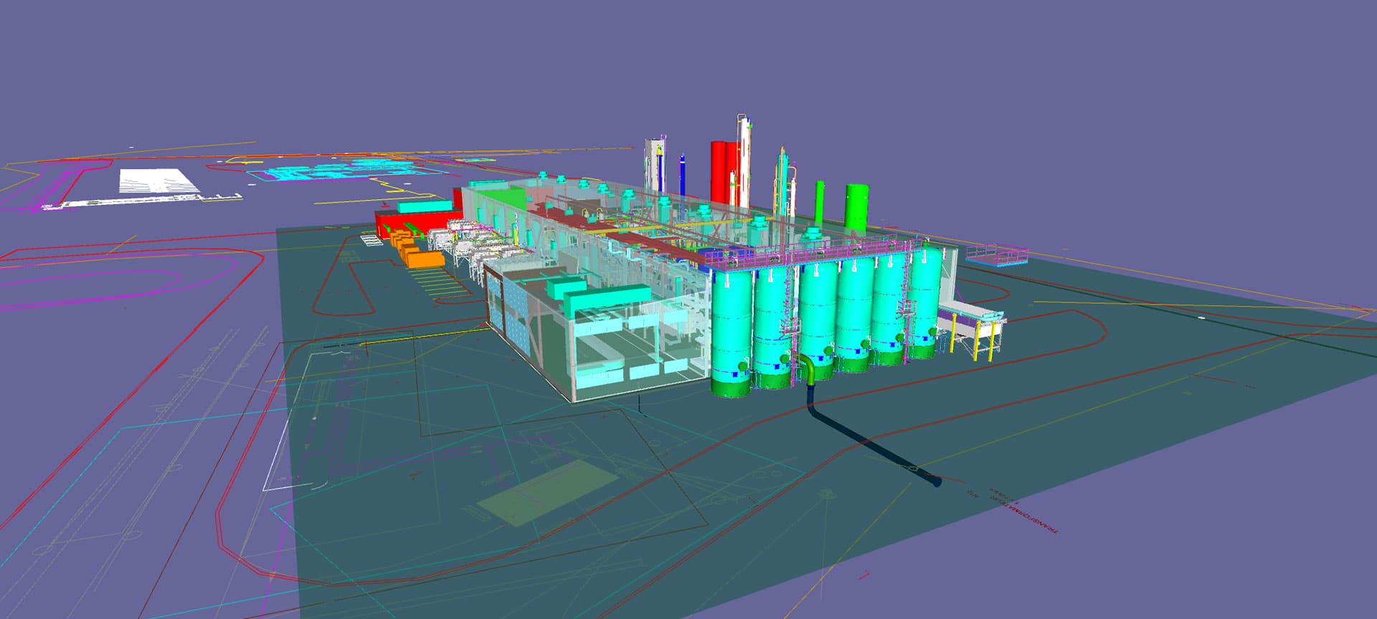Click the white hatched rectangle in the site plan
The width and height of the screenshot is (1377, 619).
[x=158, y=181]
